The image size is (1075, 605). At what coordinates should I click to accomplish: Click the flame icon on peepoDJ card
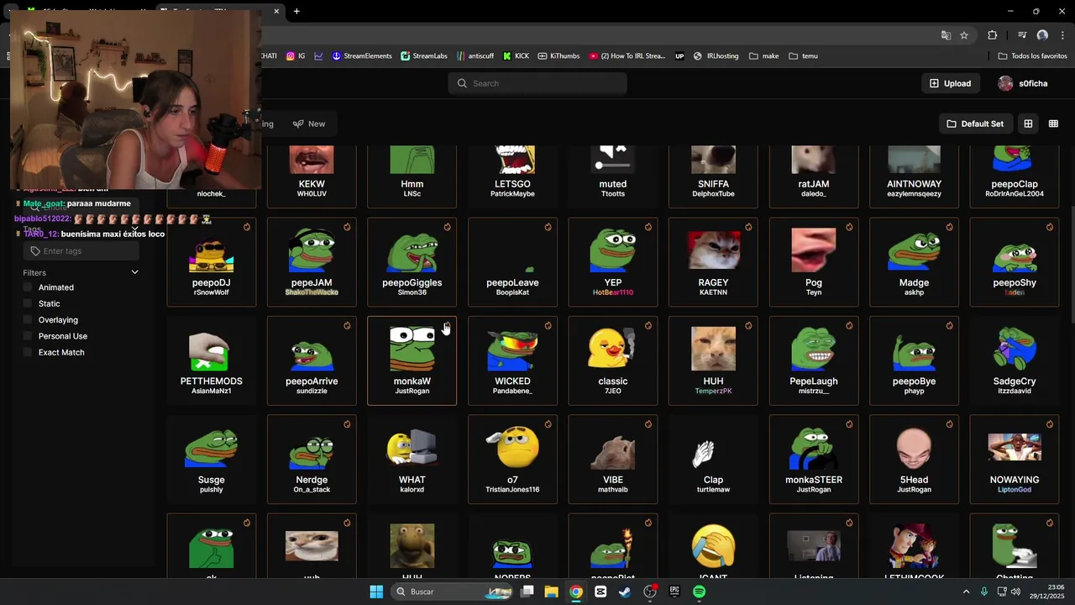tap(247, 227)
